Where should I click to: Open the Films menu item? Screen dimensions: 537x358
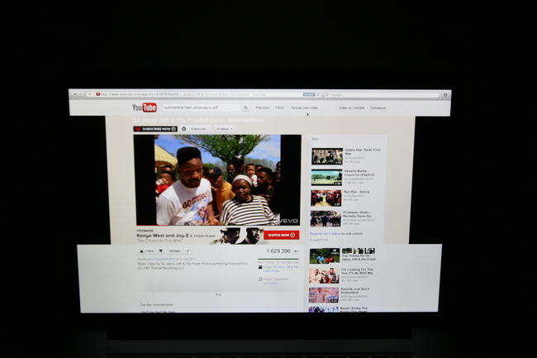click(x=280, y=107)
